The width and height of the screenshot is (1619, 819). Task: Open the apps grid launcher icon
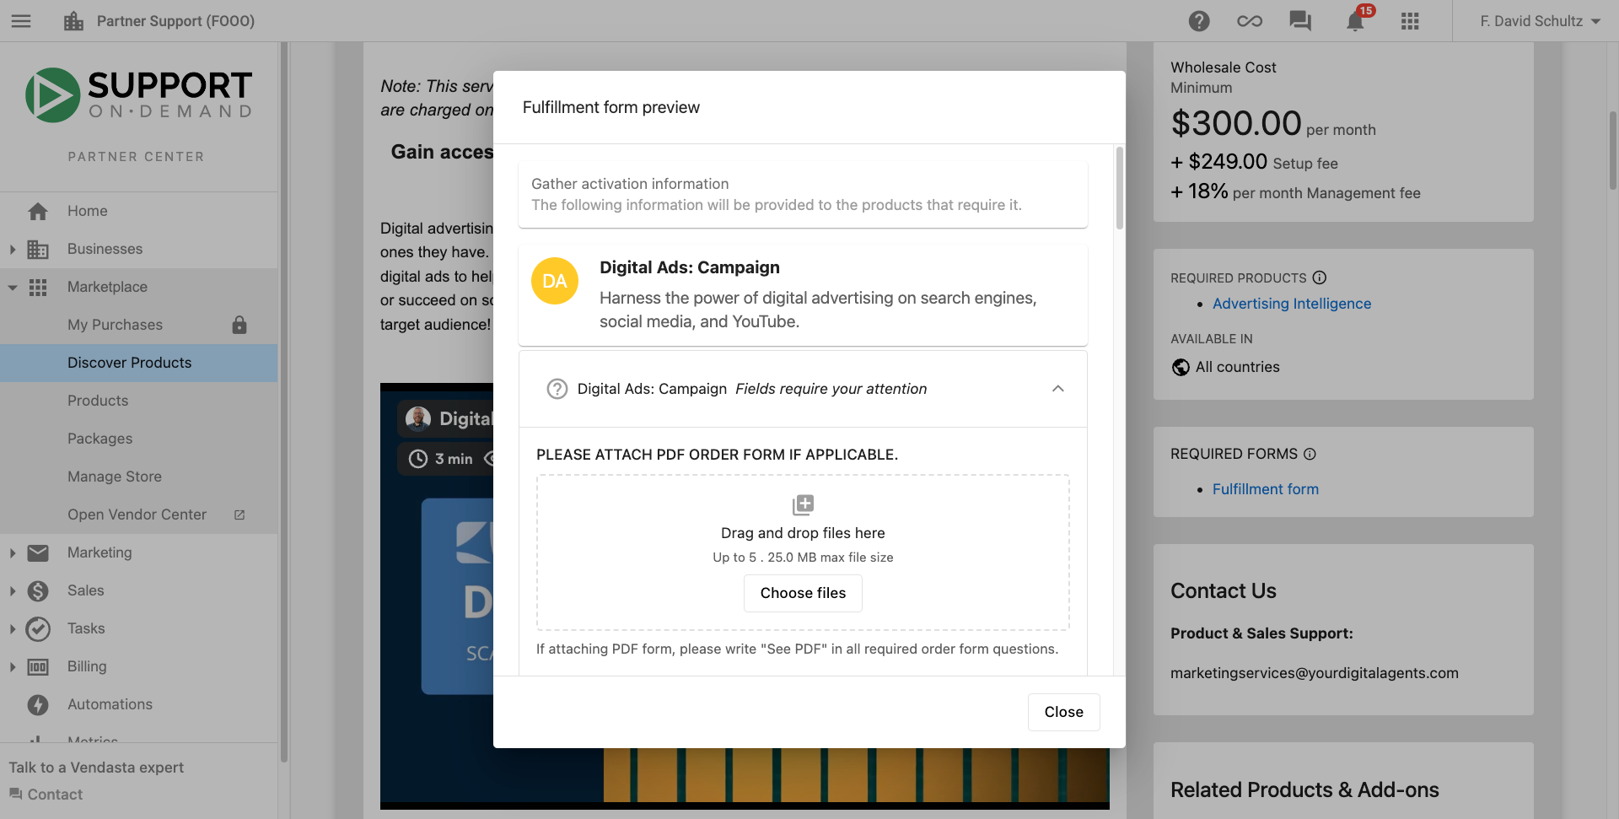1410,21
